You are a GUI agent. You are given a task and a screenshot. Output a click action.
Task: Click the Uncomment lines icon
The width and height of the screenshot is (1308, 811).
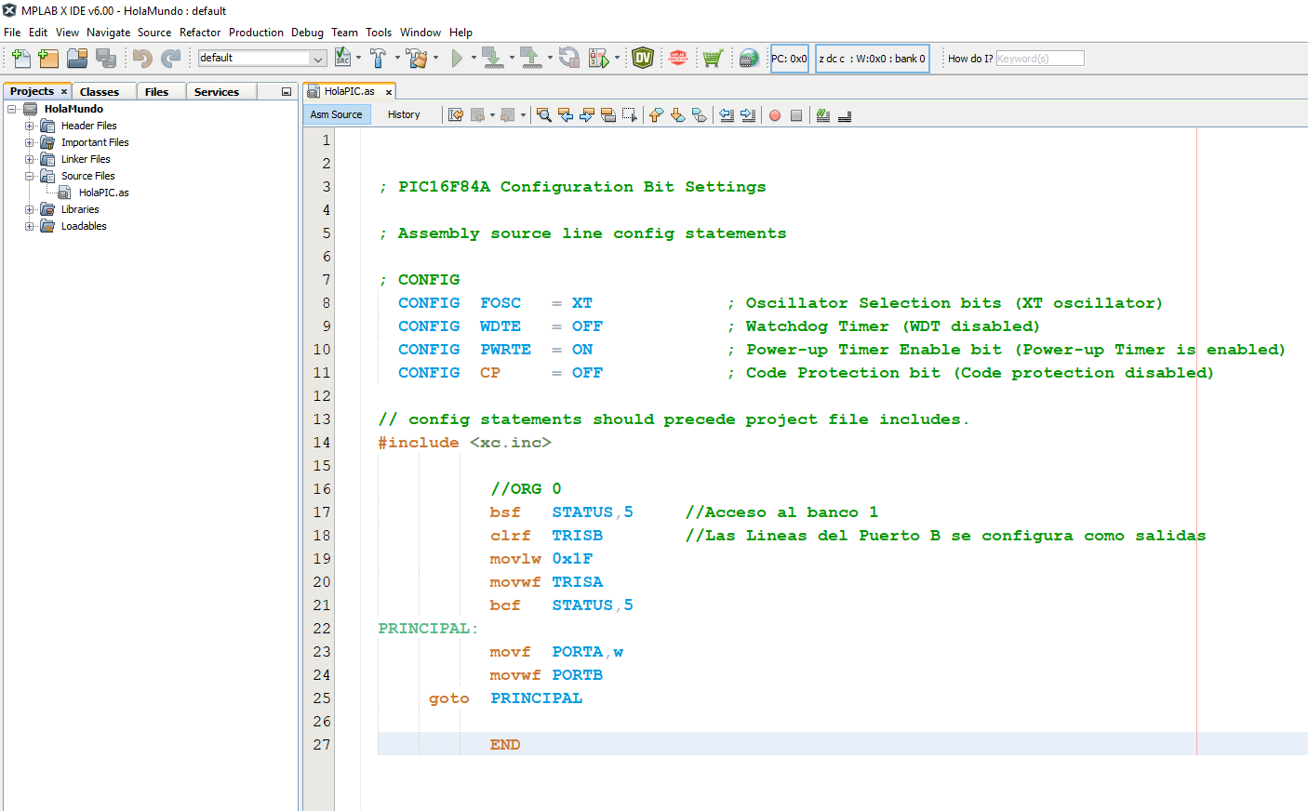[845, 115]
